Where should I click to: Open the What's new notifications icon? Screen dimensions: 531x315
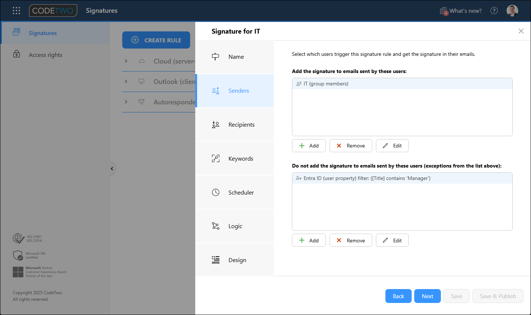tap(444, 11)
